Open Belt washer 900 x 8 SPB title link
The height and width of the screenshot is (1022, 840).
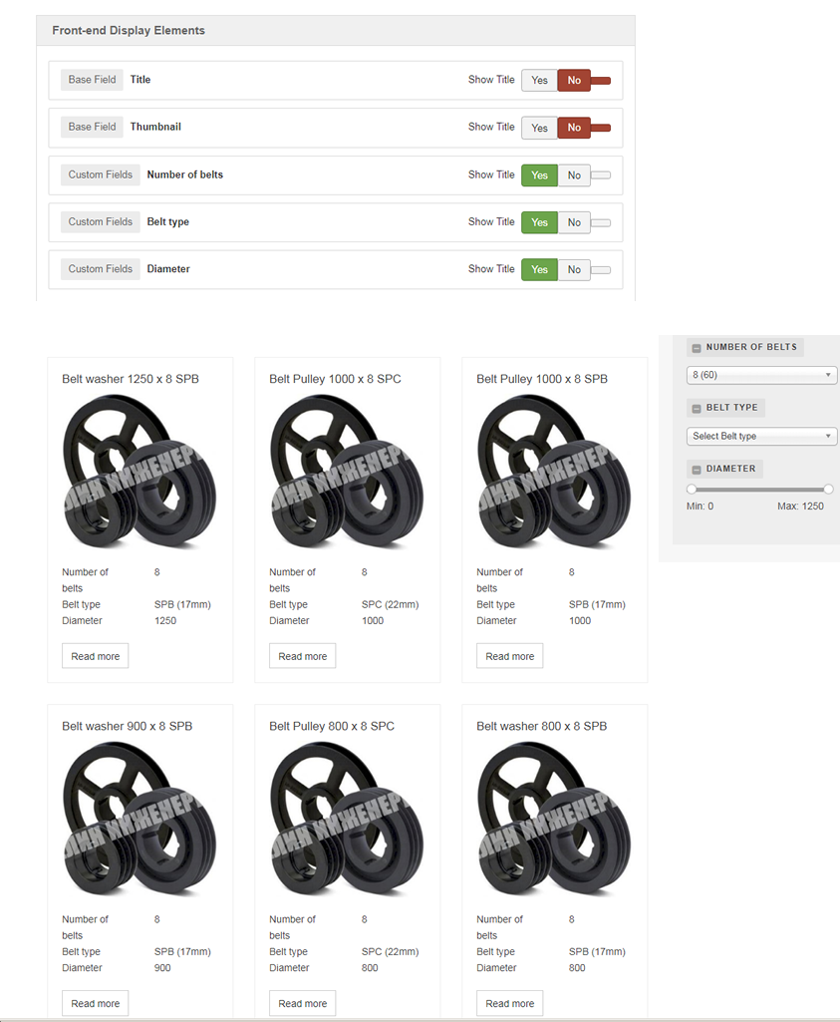point(127,726)
